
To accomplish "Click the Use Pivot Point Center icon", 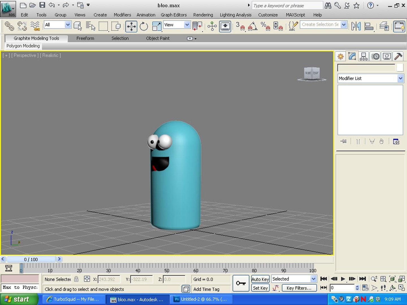I will pos(197,26).
